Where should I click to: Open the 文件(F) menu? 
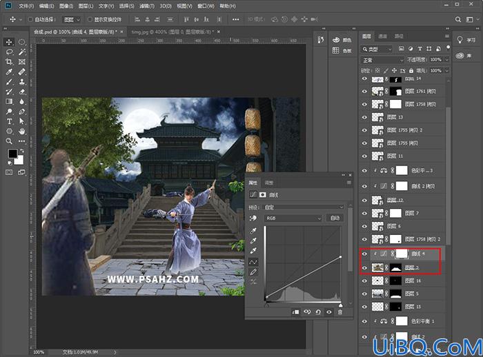(26, 6)
